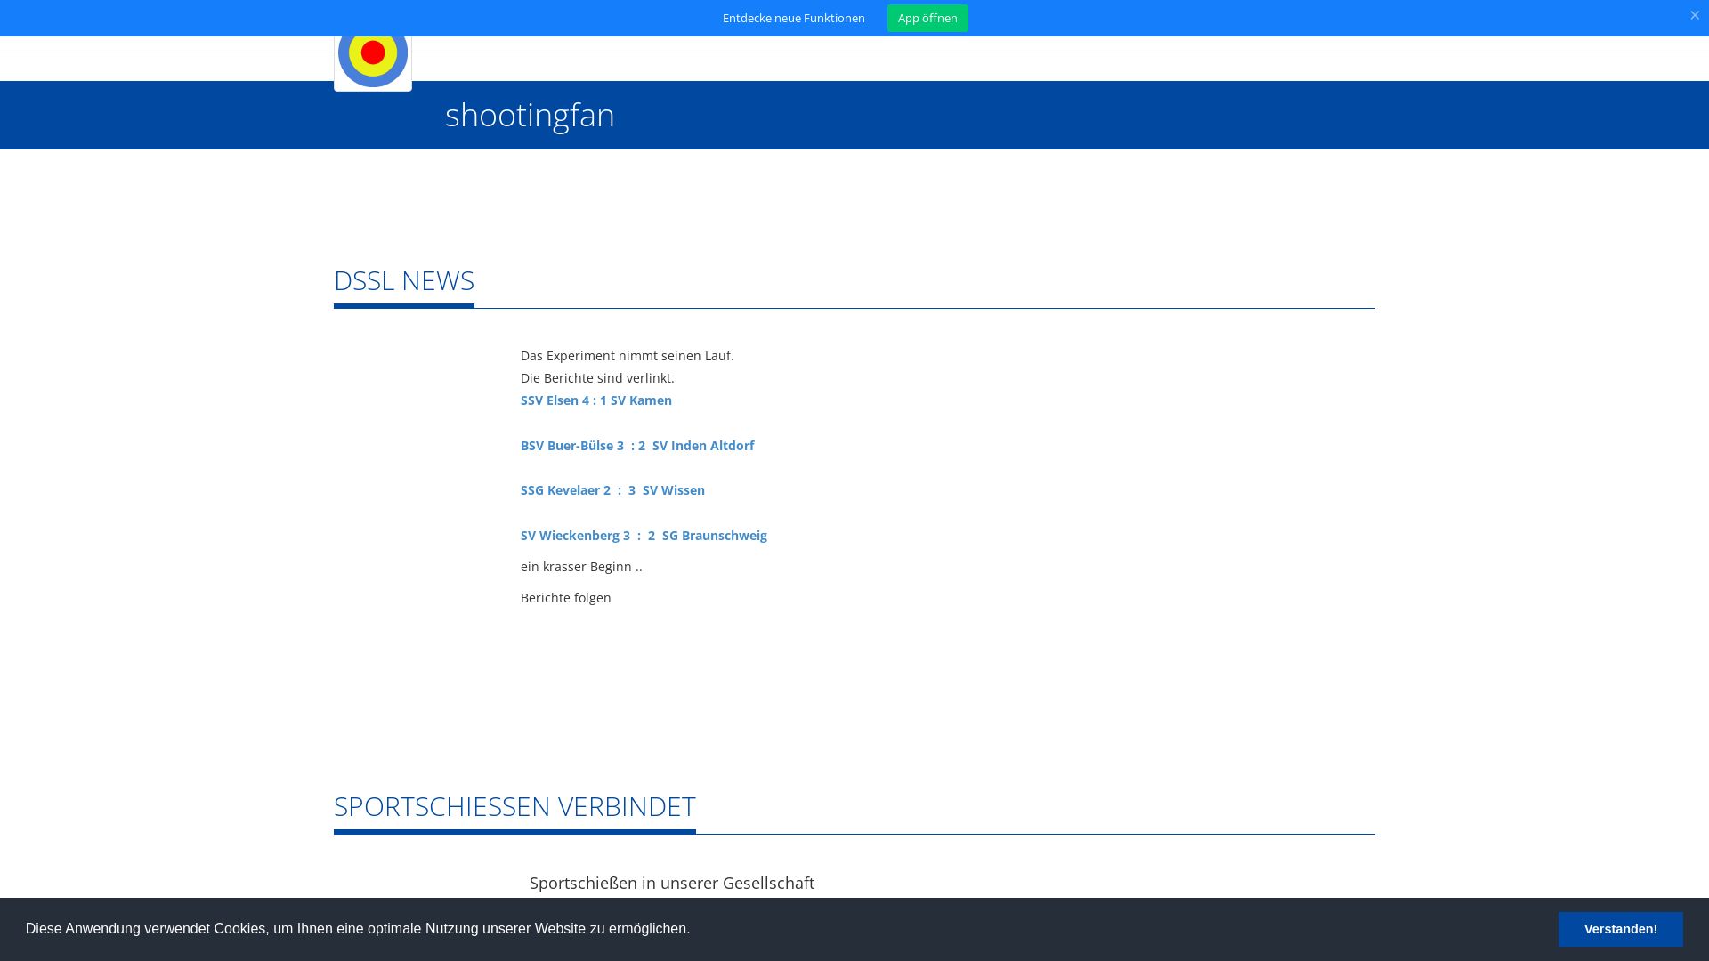Click the 'Die Berichte sind verlinkt.' line
Image resolution: width=1709 pixels, height=961 pixels.
[x=597, y=378]
